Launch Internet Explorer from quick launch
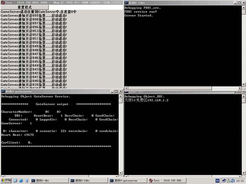Viewport: 246px width, 184px height. (21, 180)
